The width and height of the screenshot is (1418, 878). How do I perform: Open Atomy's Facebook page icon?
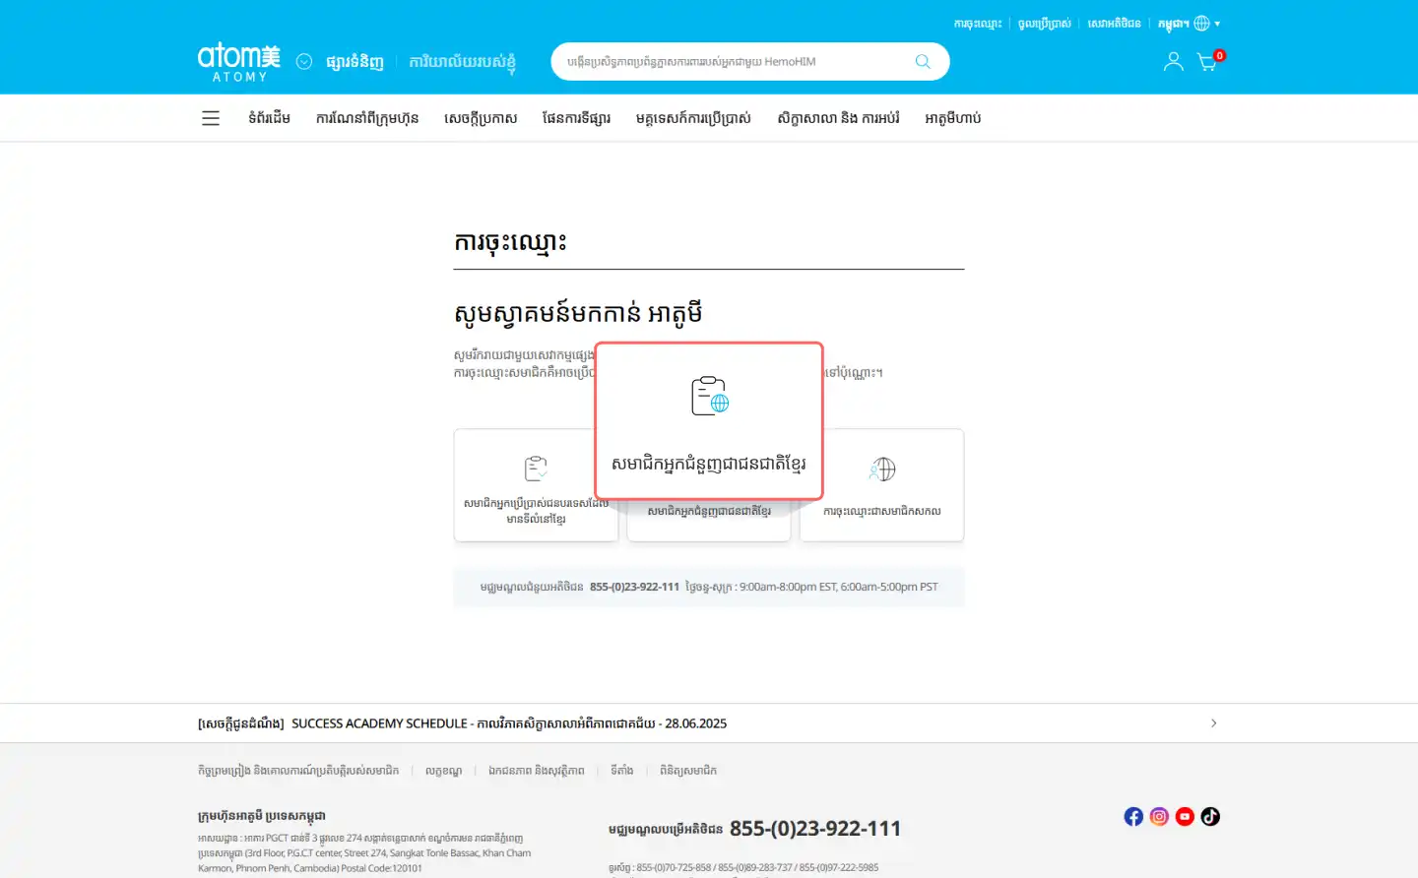pyautogui.click(x=1133, y=816)
